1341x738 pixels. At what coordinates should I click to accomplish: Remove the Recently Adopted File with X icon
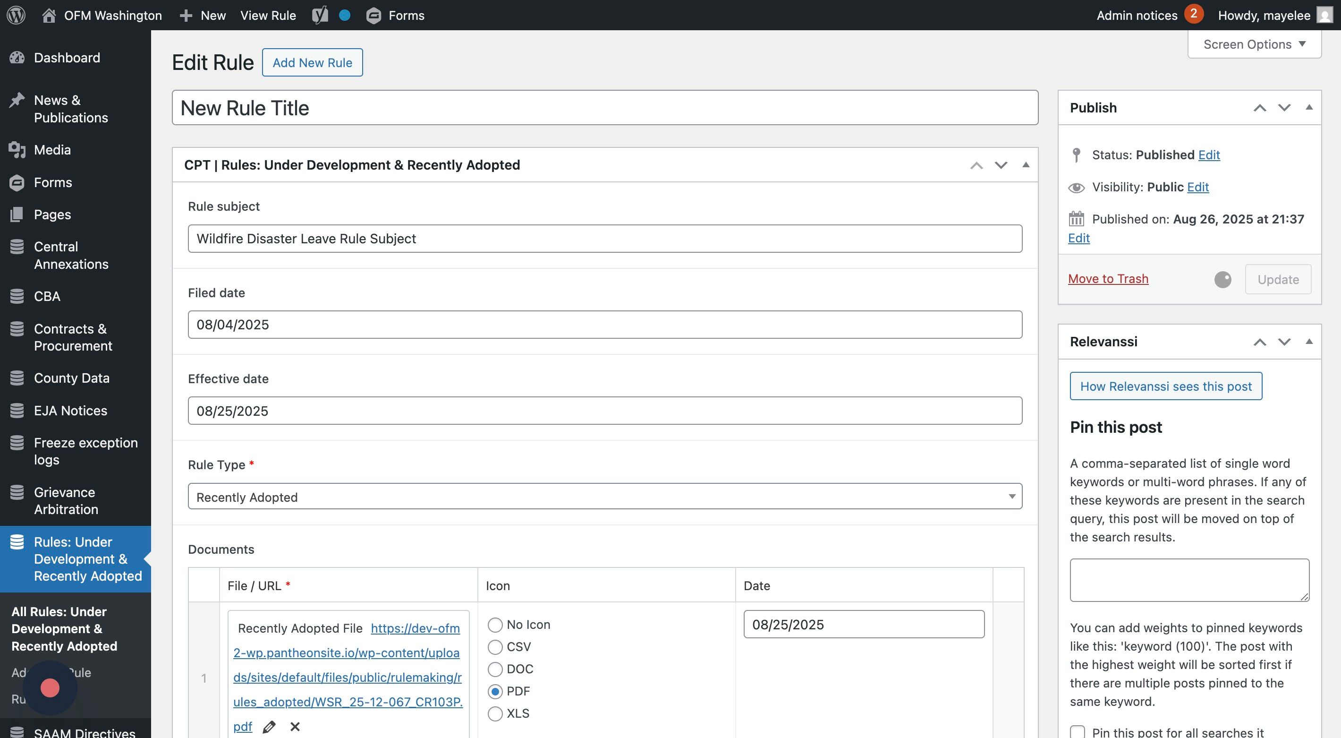click(295, 727)
